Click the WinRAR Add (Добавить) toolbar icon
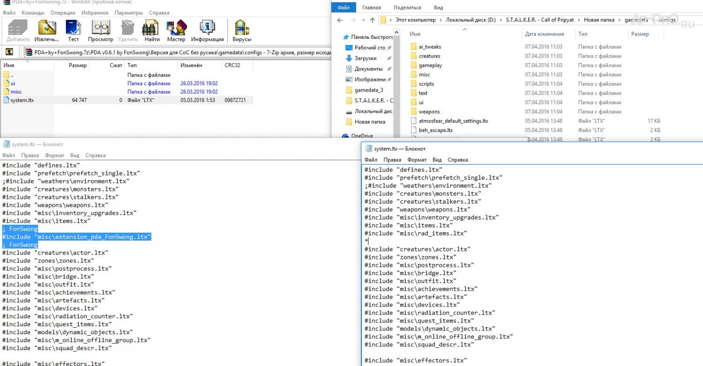This screenshot has height=366, width=703. point(18,31)
